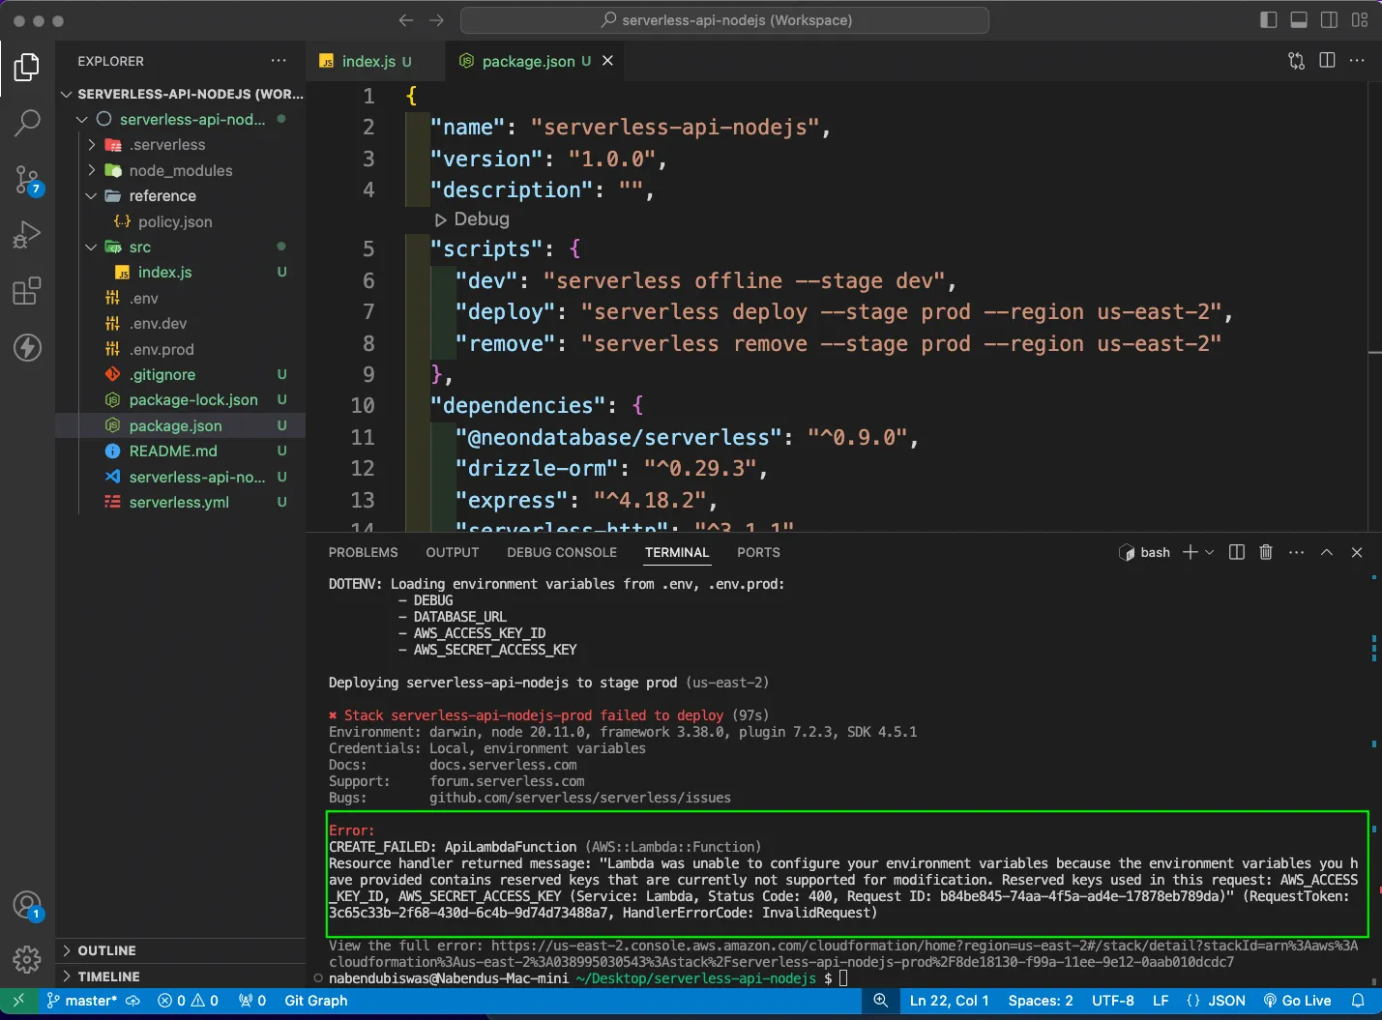Open the CloudFormation full error URL
Viewport: 1382px width, 1020px height.
pyautogui.click(x=843, y=953)
